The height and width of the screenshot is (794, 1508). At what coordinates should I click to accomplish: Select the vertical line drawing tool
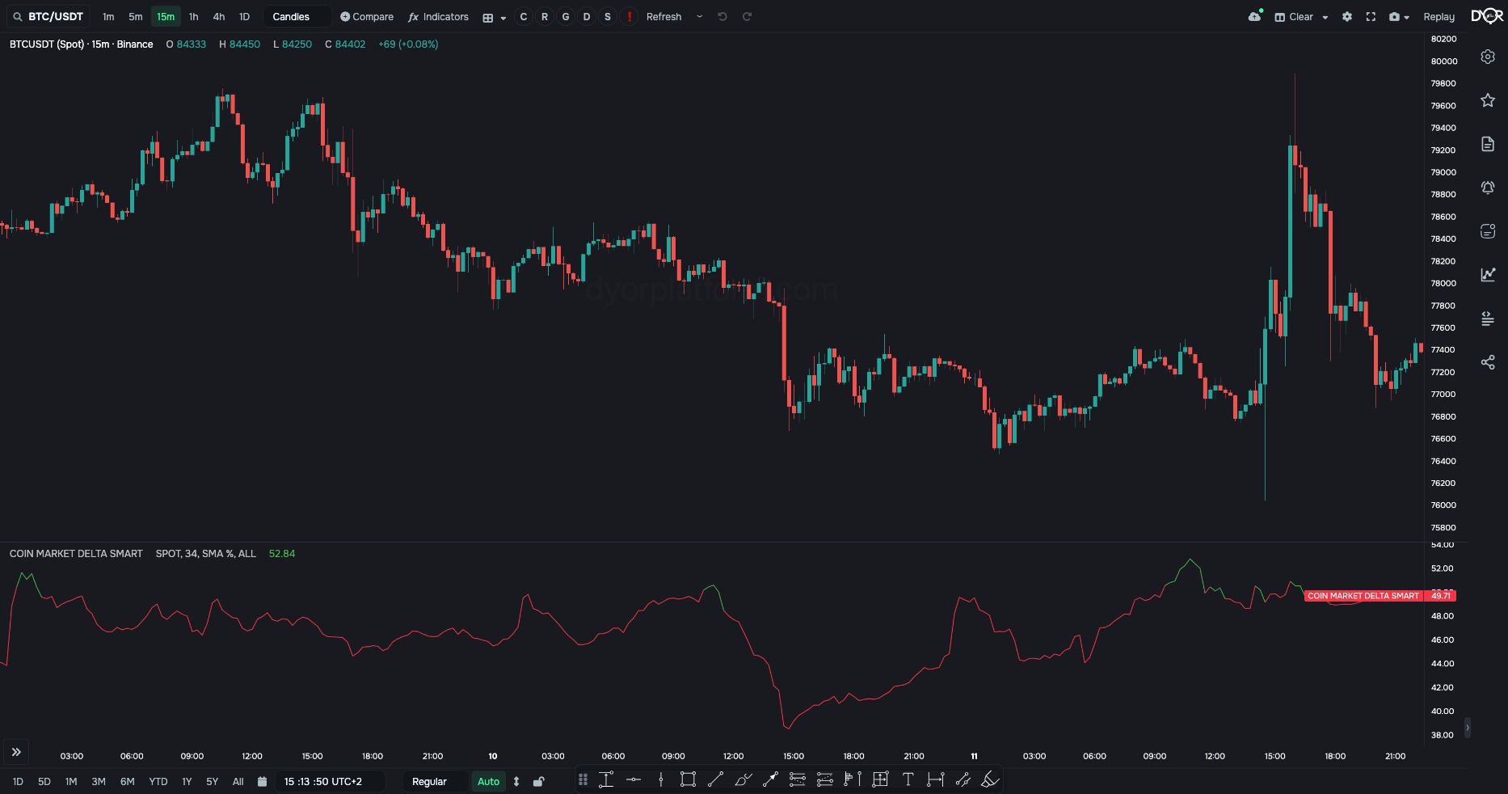[661, 779]
